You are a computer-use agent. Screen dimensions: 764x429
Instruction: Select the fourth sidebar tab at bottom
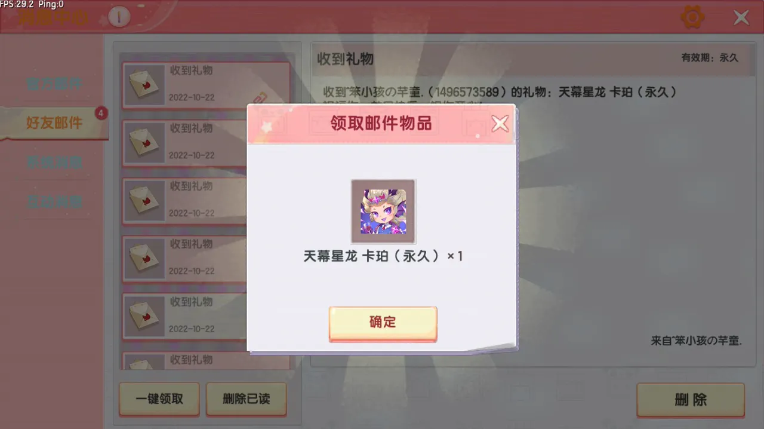[x=54, y=201]
